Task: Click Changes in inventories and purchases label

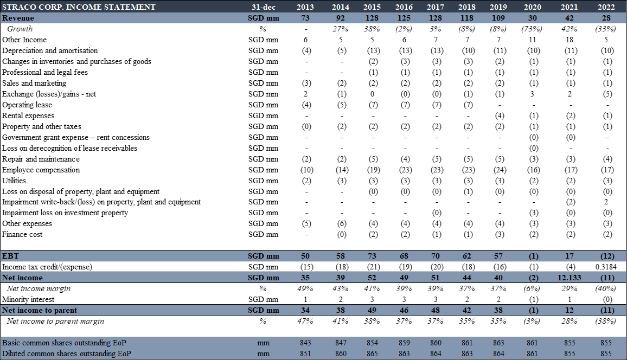Action: 77,61
